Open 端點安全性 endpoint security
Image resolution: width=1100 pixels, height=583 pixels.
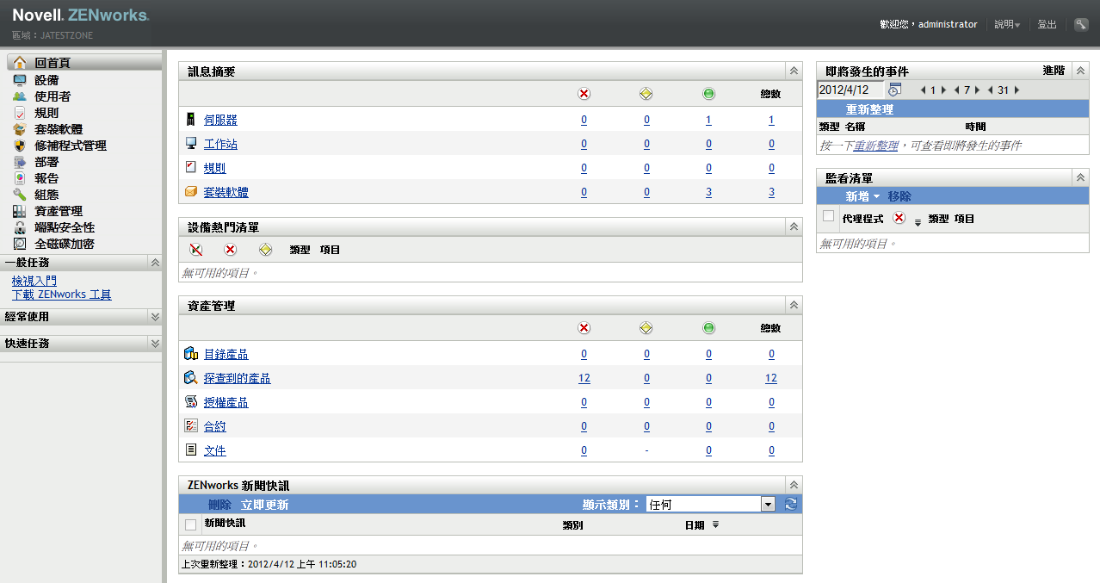pos(65,227)
